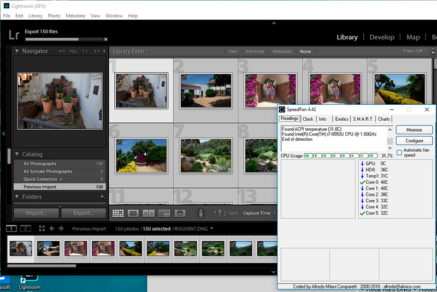Viewport: 437px width, 292px height.
Task: Click the Import... button
Action: (x=36, y=213)
